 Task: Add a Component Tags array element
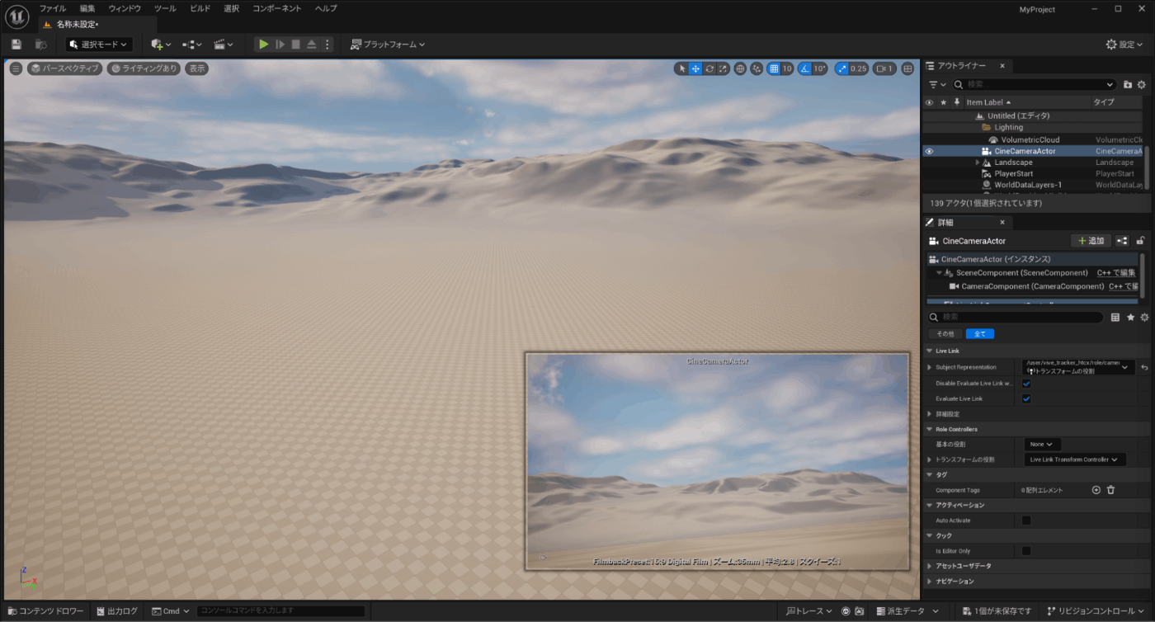(1096, 490)
